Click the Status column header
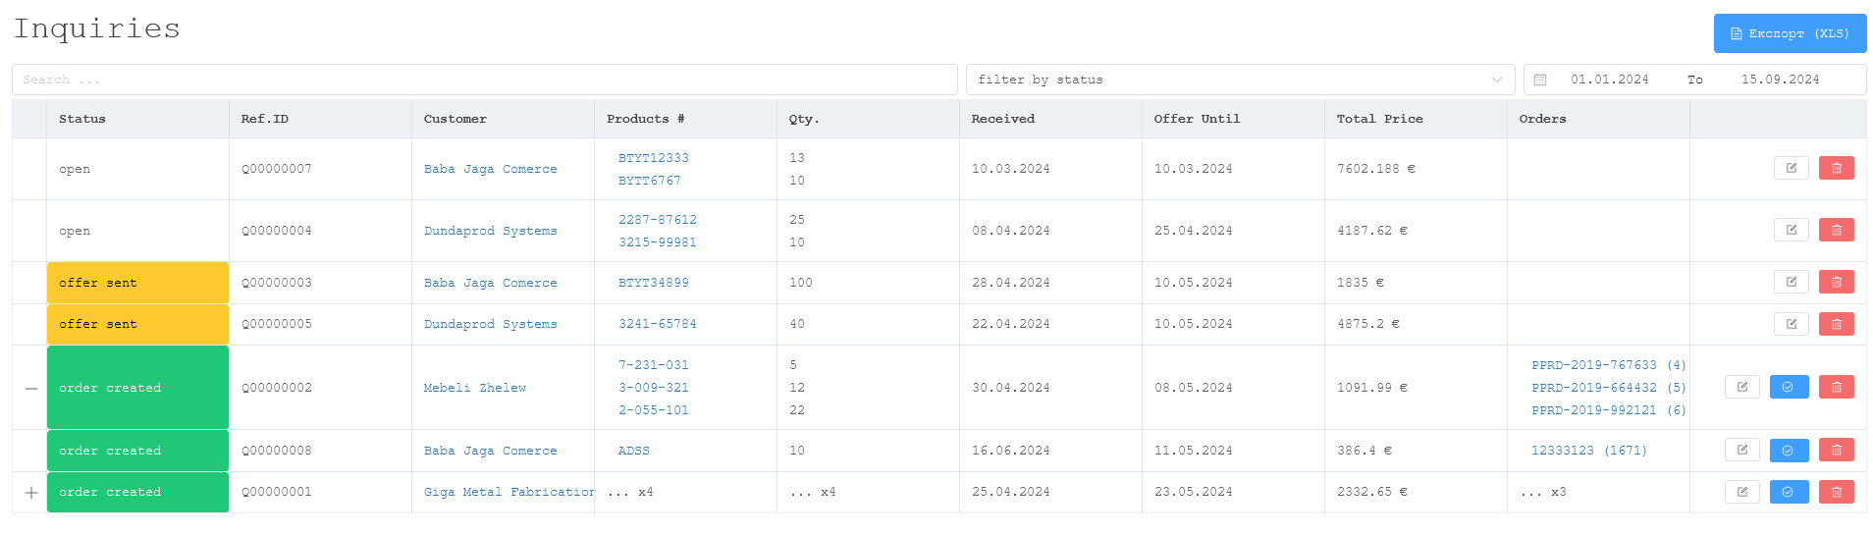The height and width of the screenshot is (535, 1873). pos(137,119)
